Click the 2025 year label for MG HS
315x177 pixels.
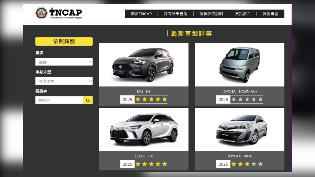[127, 100]
